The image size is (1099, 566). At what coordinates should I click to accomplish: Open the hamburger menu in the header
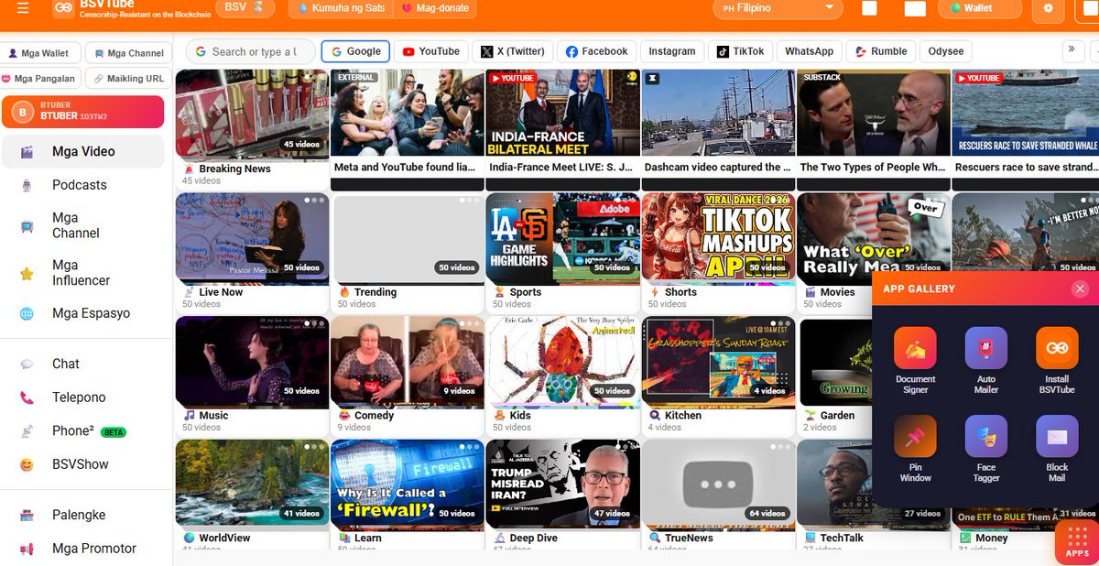[23, 8]
